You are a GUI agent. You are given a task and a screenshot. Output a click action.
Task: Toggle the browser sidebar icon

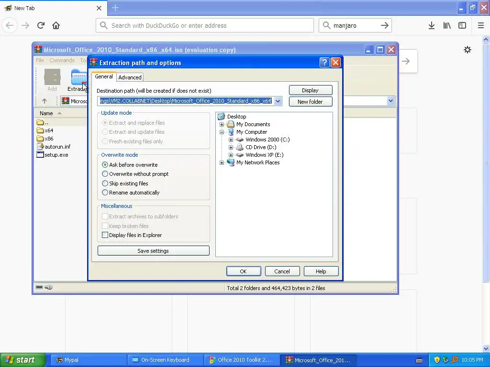pos(462,25)
